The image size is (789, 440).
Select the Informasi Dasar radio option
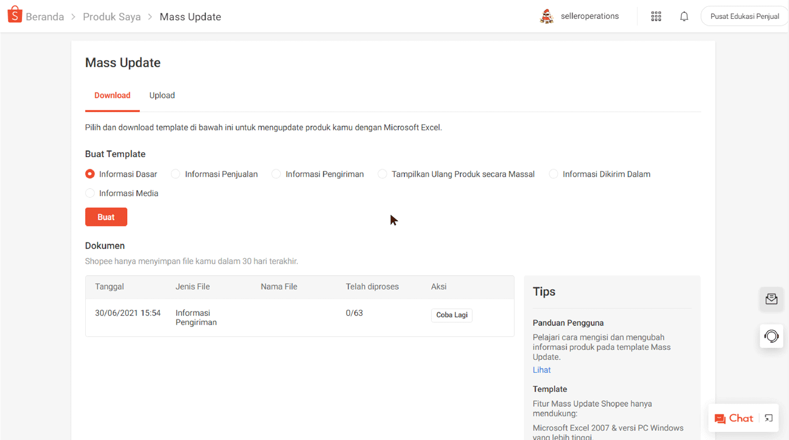pyautogui.click(x=90, y=174)
